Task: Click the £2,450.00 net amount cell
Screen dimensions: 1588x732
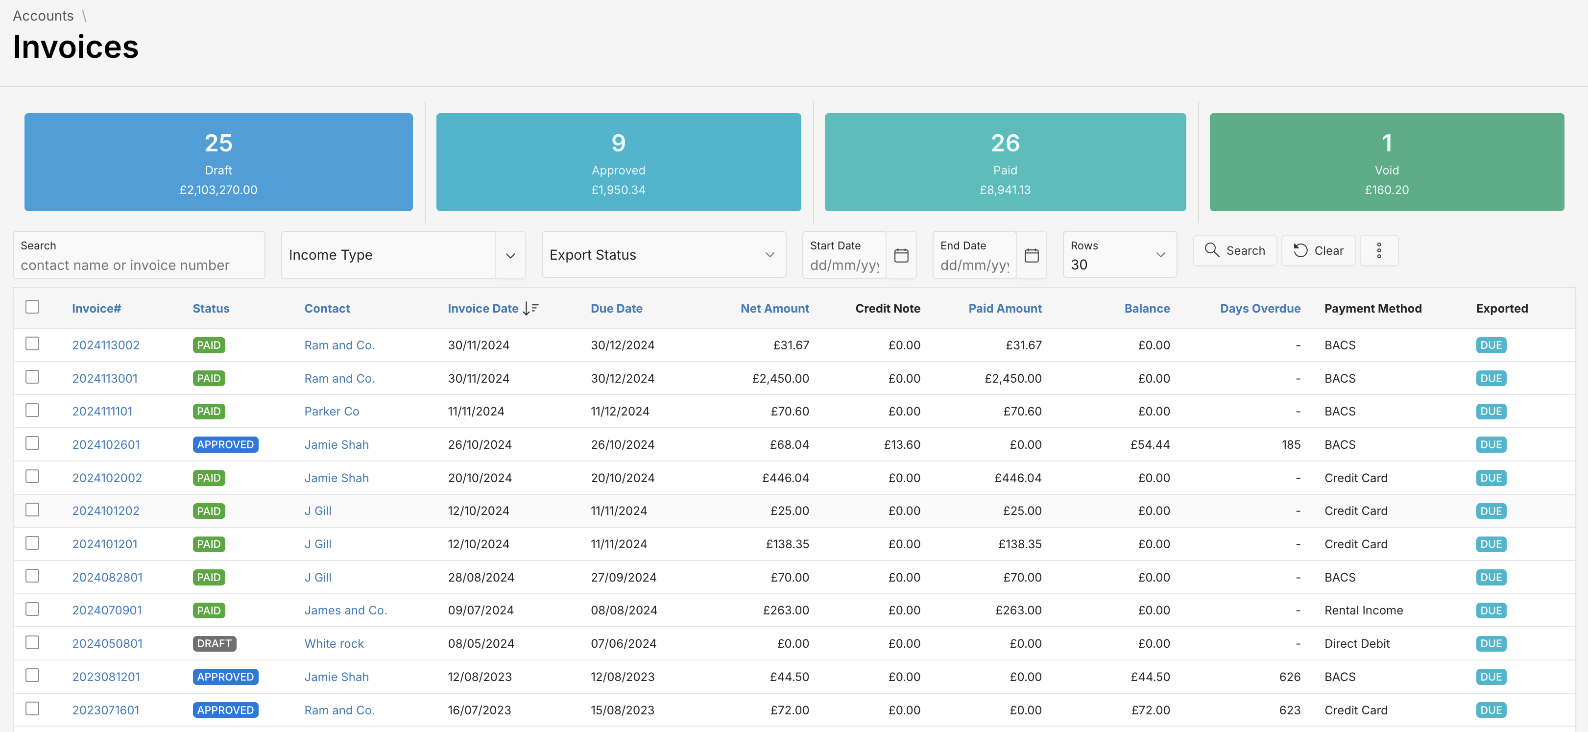Action: point(780,379)
